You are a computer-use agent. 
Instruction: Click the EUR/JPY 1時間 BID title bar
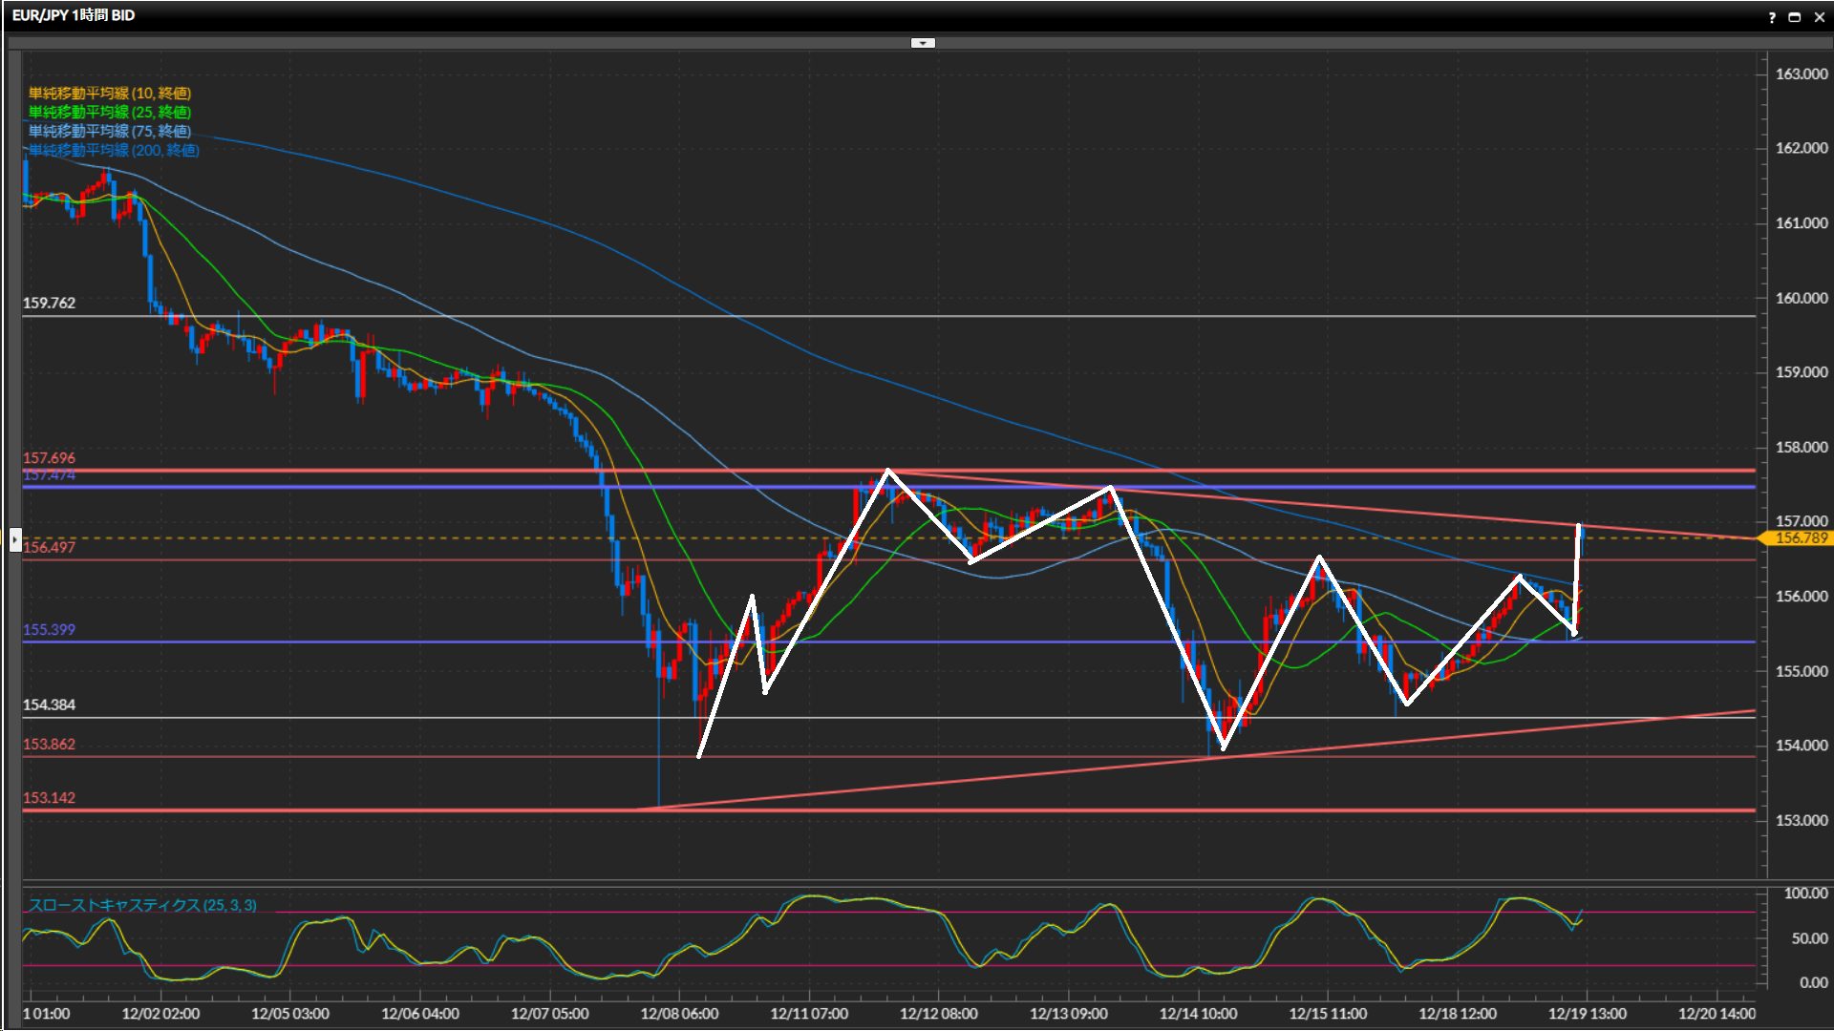click(74, 15)
